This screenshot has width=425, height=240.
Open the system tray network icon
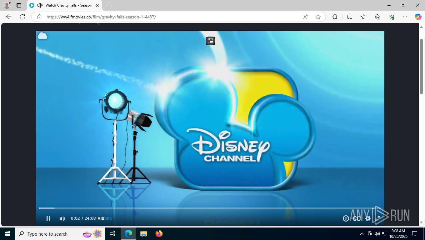(385, 234)
